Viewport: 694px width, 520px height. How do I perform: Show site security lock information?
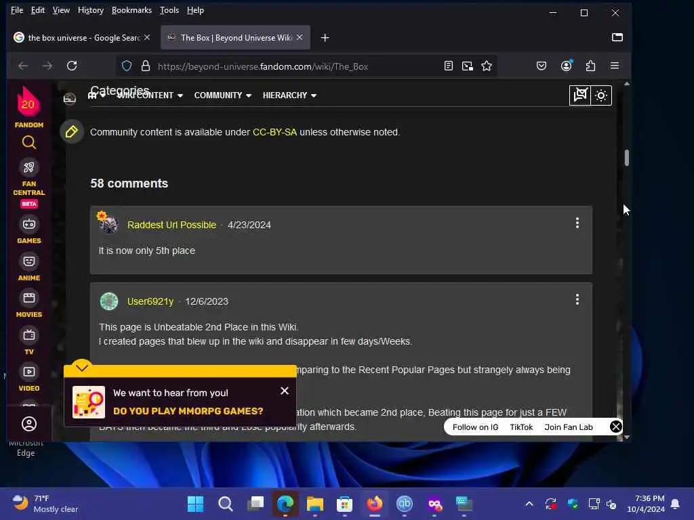tap(146, 66)
